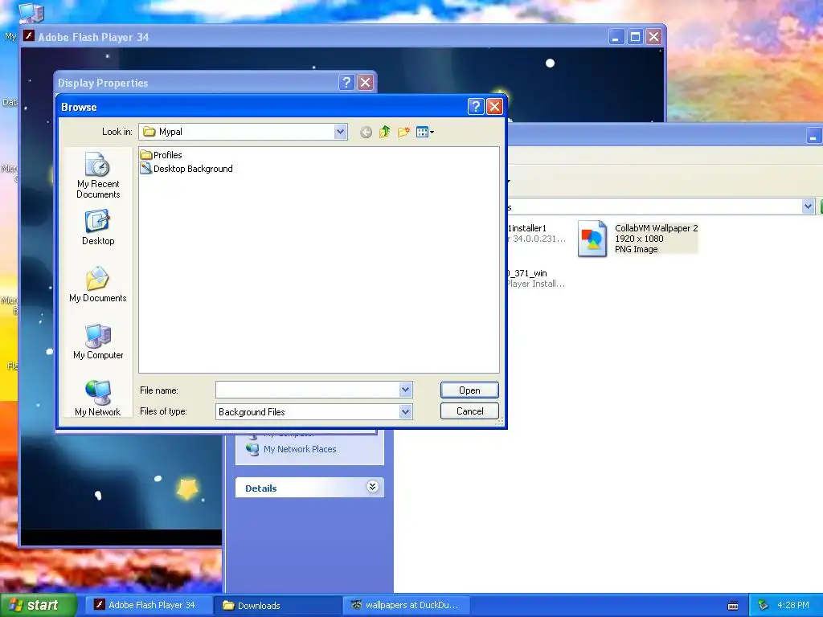Image resolution: width=823 pixels, height=617 pixels.
Task: Select Desktop in Browse places bar
Action: click(x=97, y=227)
